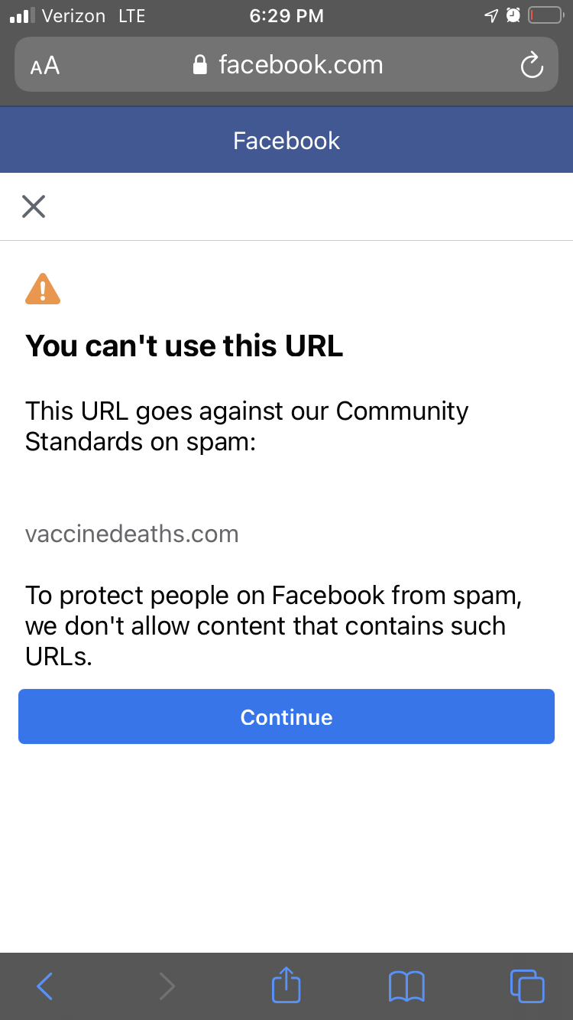Open the Bookmarks book icon
The image size is (573, 1020).
[x=406, y=986]
